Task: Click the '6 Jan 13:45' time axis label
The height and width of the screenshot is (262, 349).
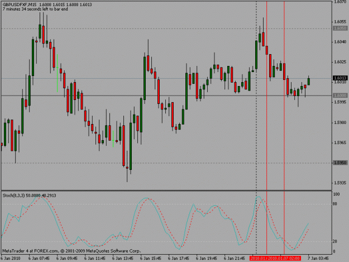Action: [x=123, y=258]
